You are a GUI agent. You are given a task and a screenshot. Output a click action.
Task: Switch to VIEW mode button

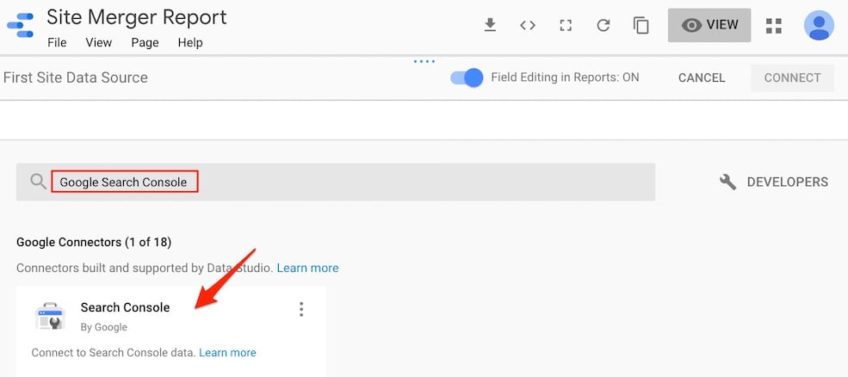[709, 25]
